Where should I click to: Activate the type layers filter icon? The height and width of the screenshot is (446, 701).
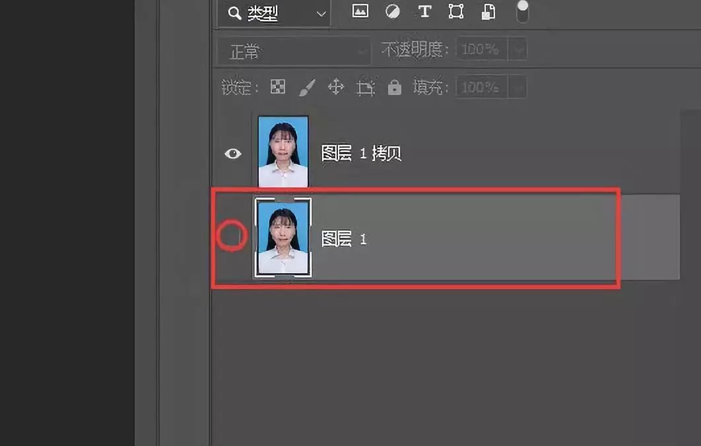[424, 11]
